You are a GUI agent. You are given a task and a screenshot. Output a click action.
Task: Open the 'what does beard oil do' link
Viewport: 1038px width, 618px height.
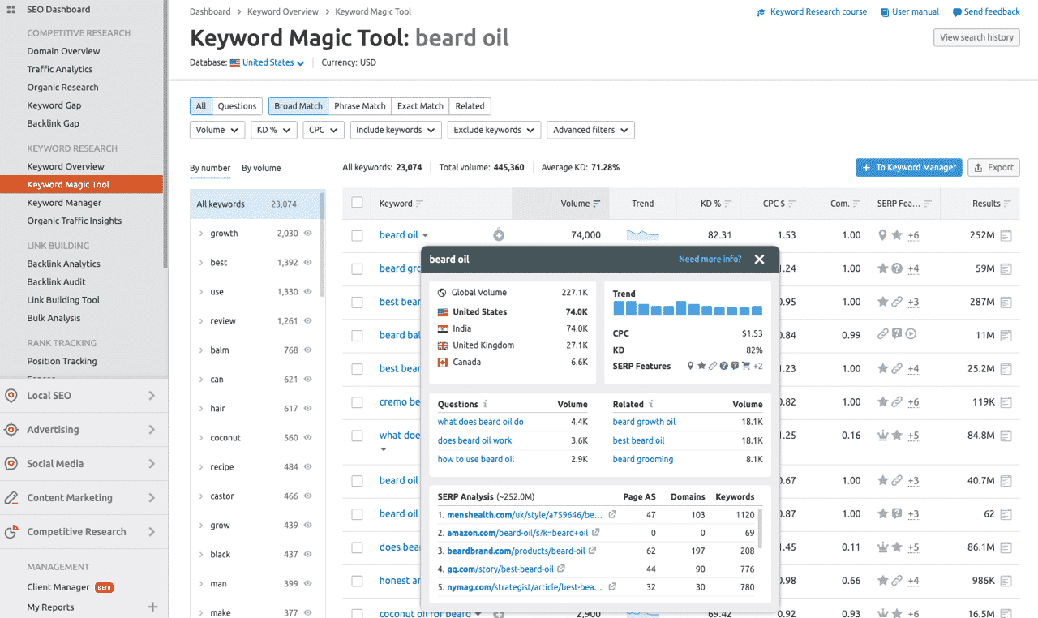click(480, 422)
